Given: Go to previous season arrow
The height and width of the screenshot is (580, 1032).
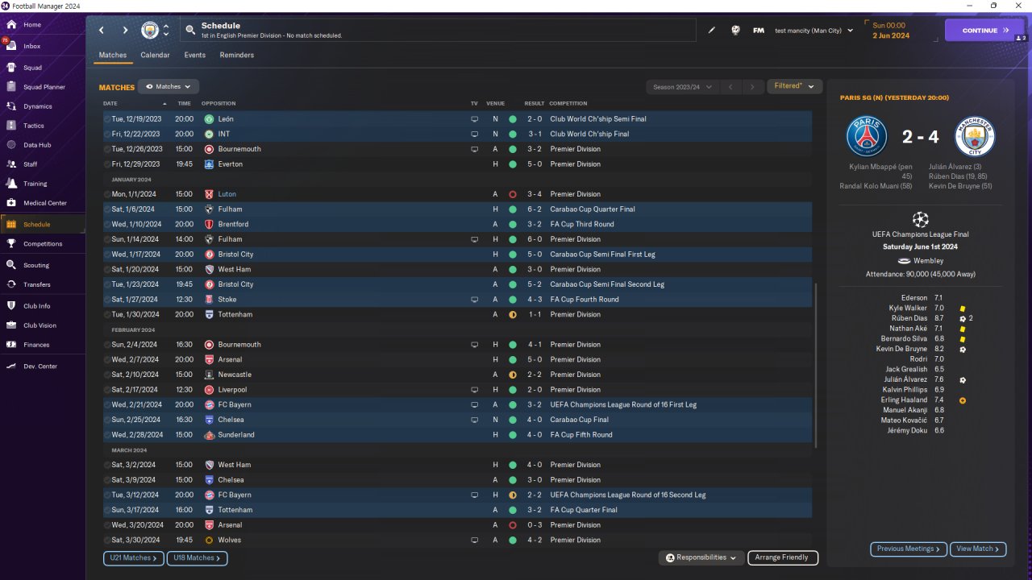Looking at the screenshot, I should click(x=730, y=87).
